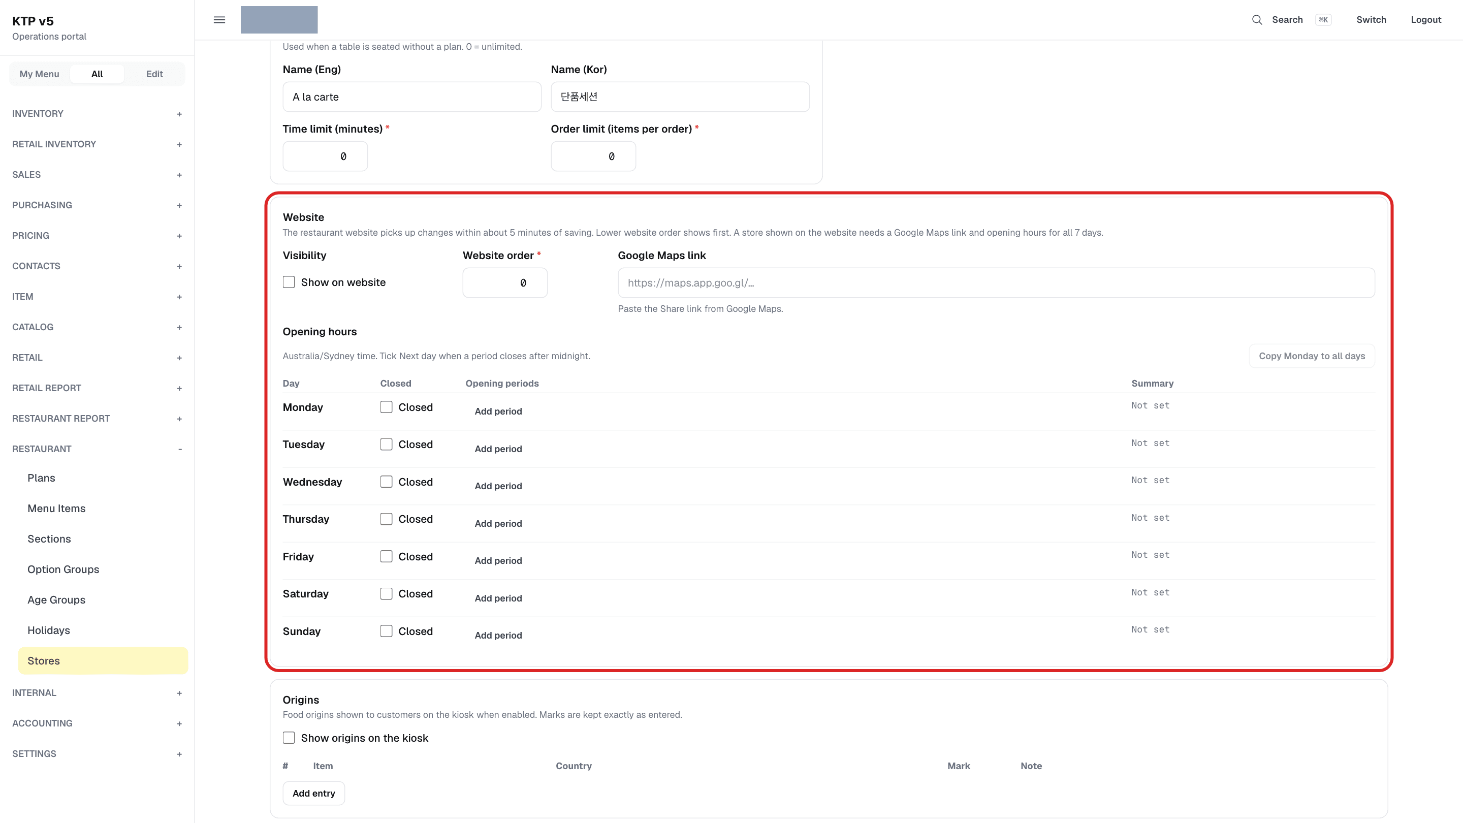Image resolution: width=1463 pixels, height=823 pixels.
Task: Toggle the hamburger sidebar menu icon
Action: pyautogui.click(x=219, y=20)
